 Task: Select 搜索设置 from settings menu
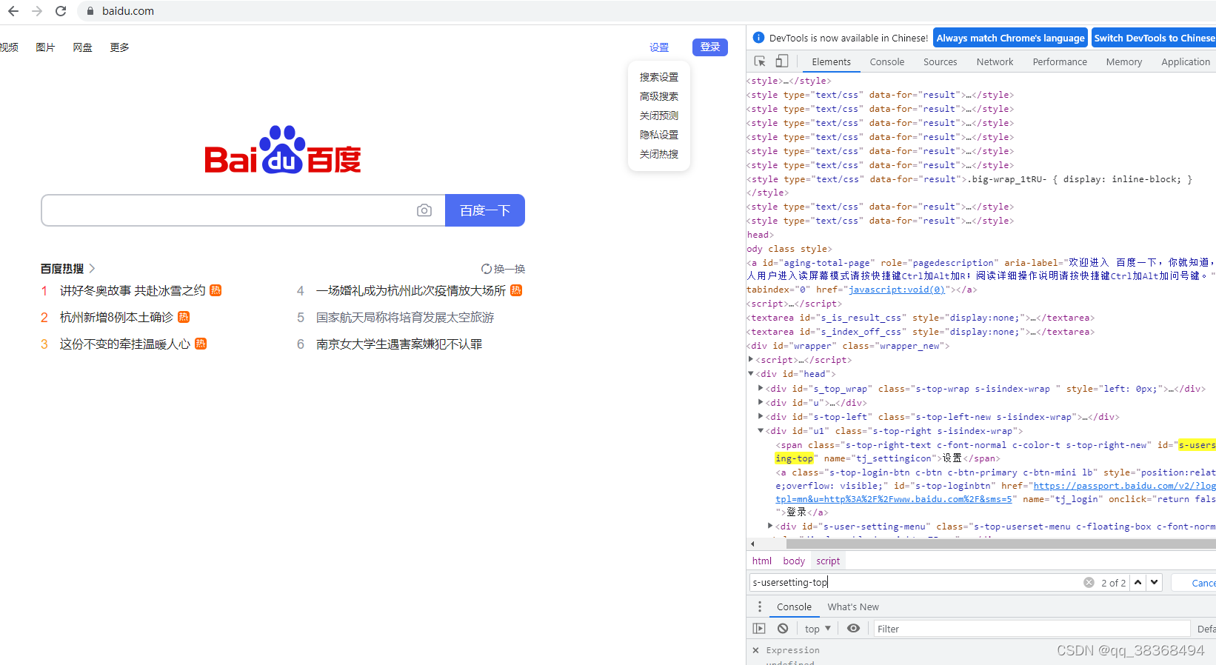659,77
